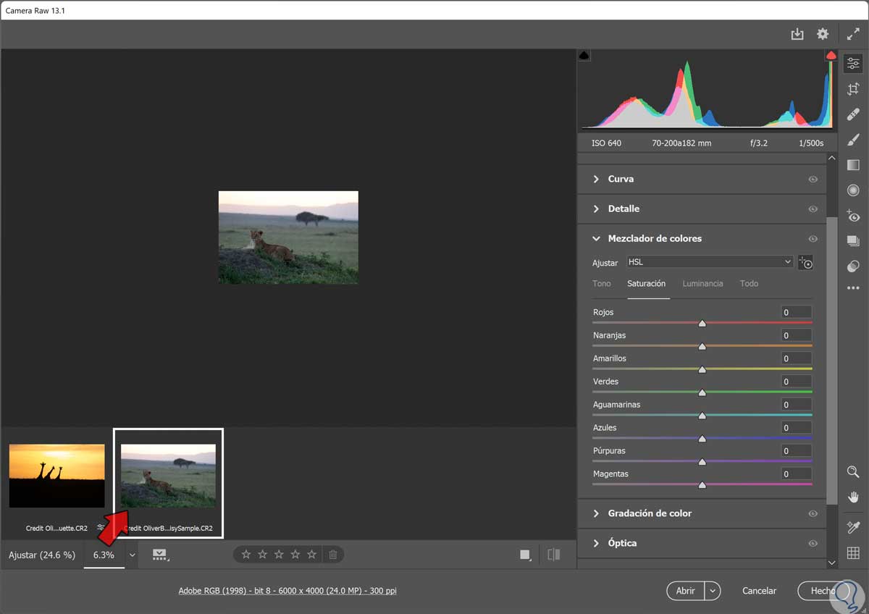Toggle visibility eye for Óptica panel
The width and height of the screenshot is (869, 614).
click(x=813, y=543)
